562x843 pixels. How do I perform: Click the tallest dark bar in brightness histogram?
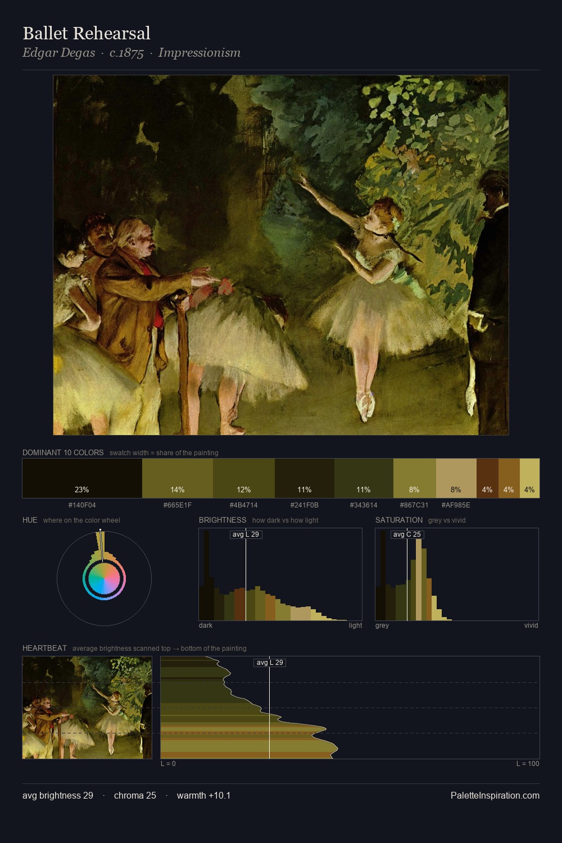tap(206, 575)
